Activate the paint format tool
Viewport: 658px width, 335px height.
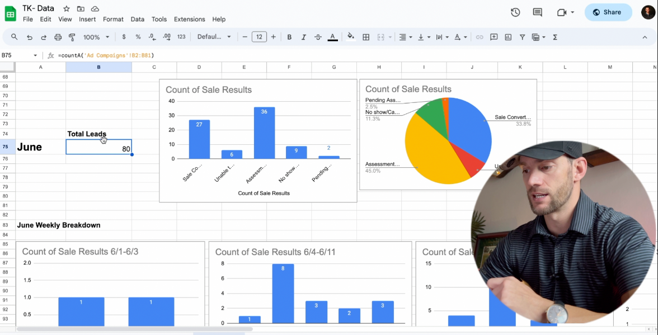[72, 37]
